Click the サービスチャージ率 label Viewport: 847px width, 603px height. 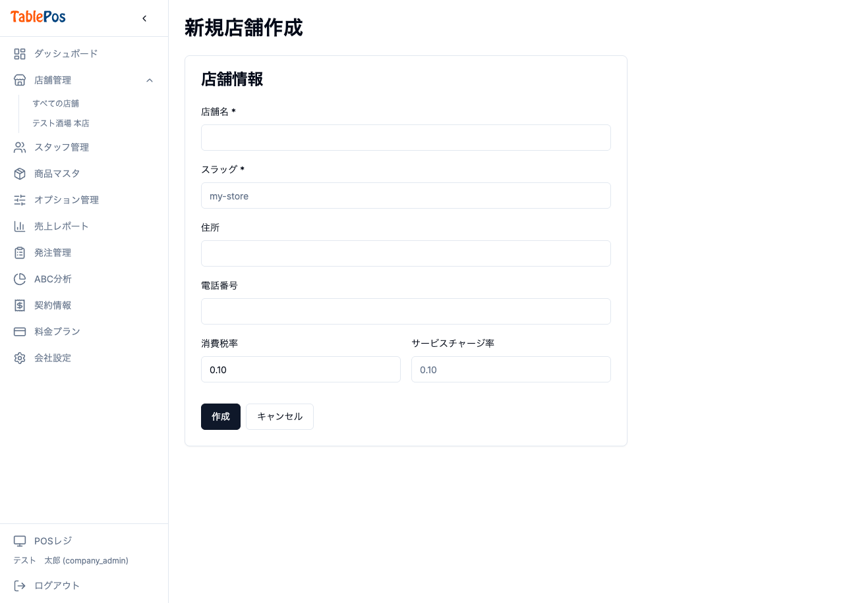pos(453,344)
